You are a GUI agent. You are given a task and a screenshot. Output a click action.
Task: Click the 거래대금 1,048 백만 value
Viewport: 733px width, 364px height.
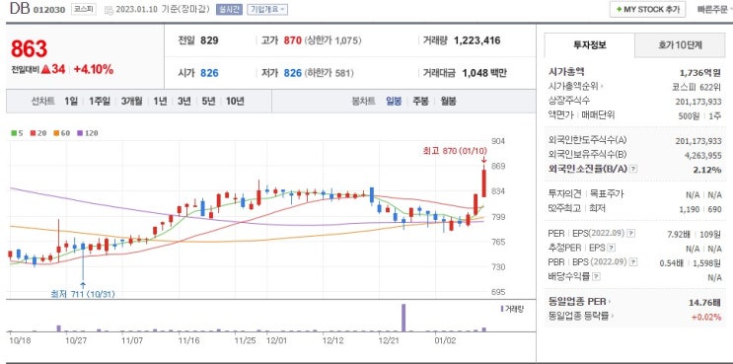pyautogui.click(x=484, y=73)
